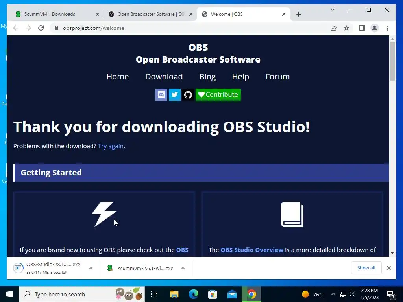View site info via padlock icon
The width and height of the screenshot is (403, 302).
tap(57, 28)
